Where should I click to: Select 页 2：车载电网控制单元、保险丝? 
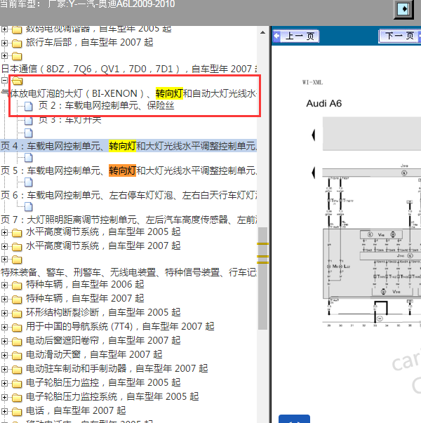(107, 105)
